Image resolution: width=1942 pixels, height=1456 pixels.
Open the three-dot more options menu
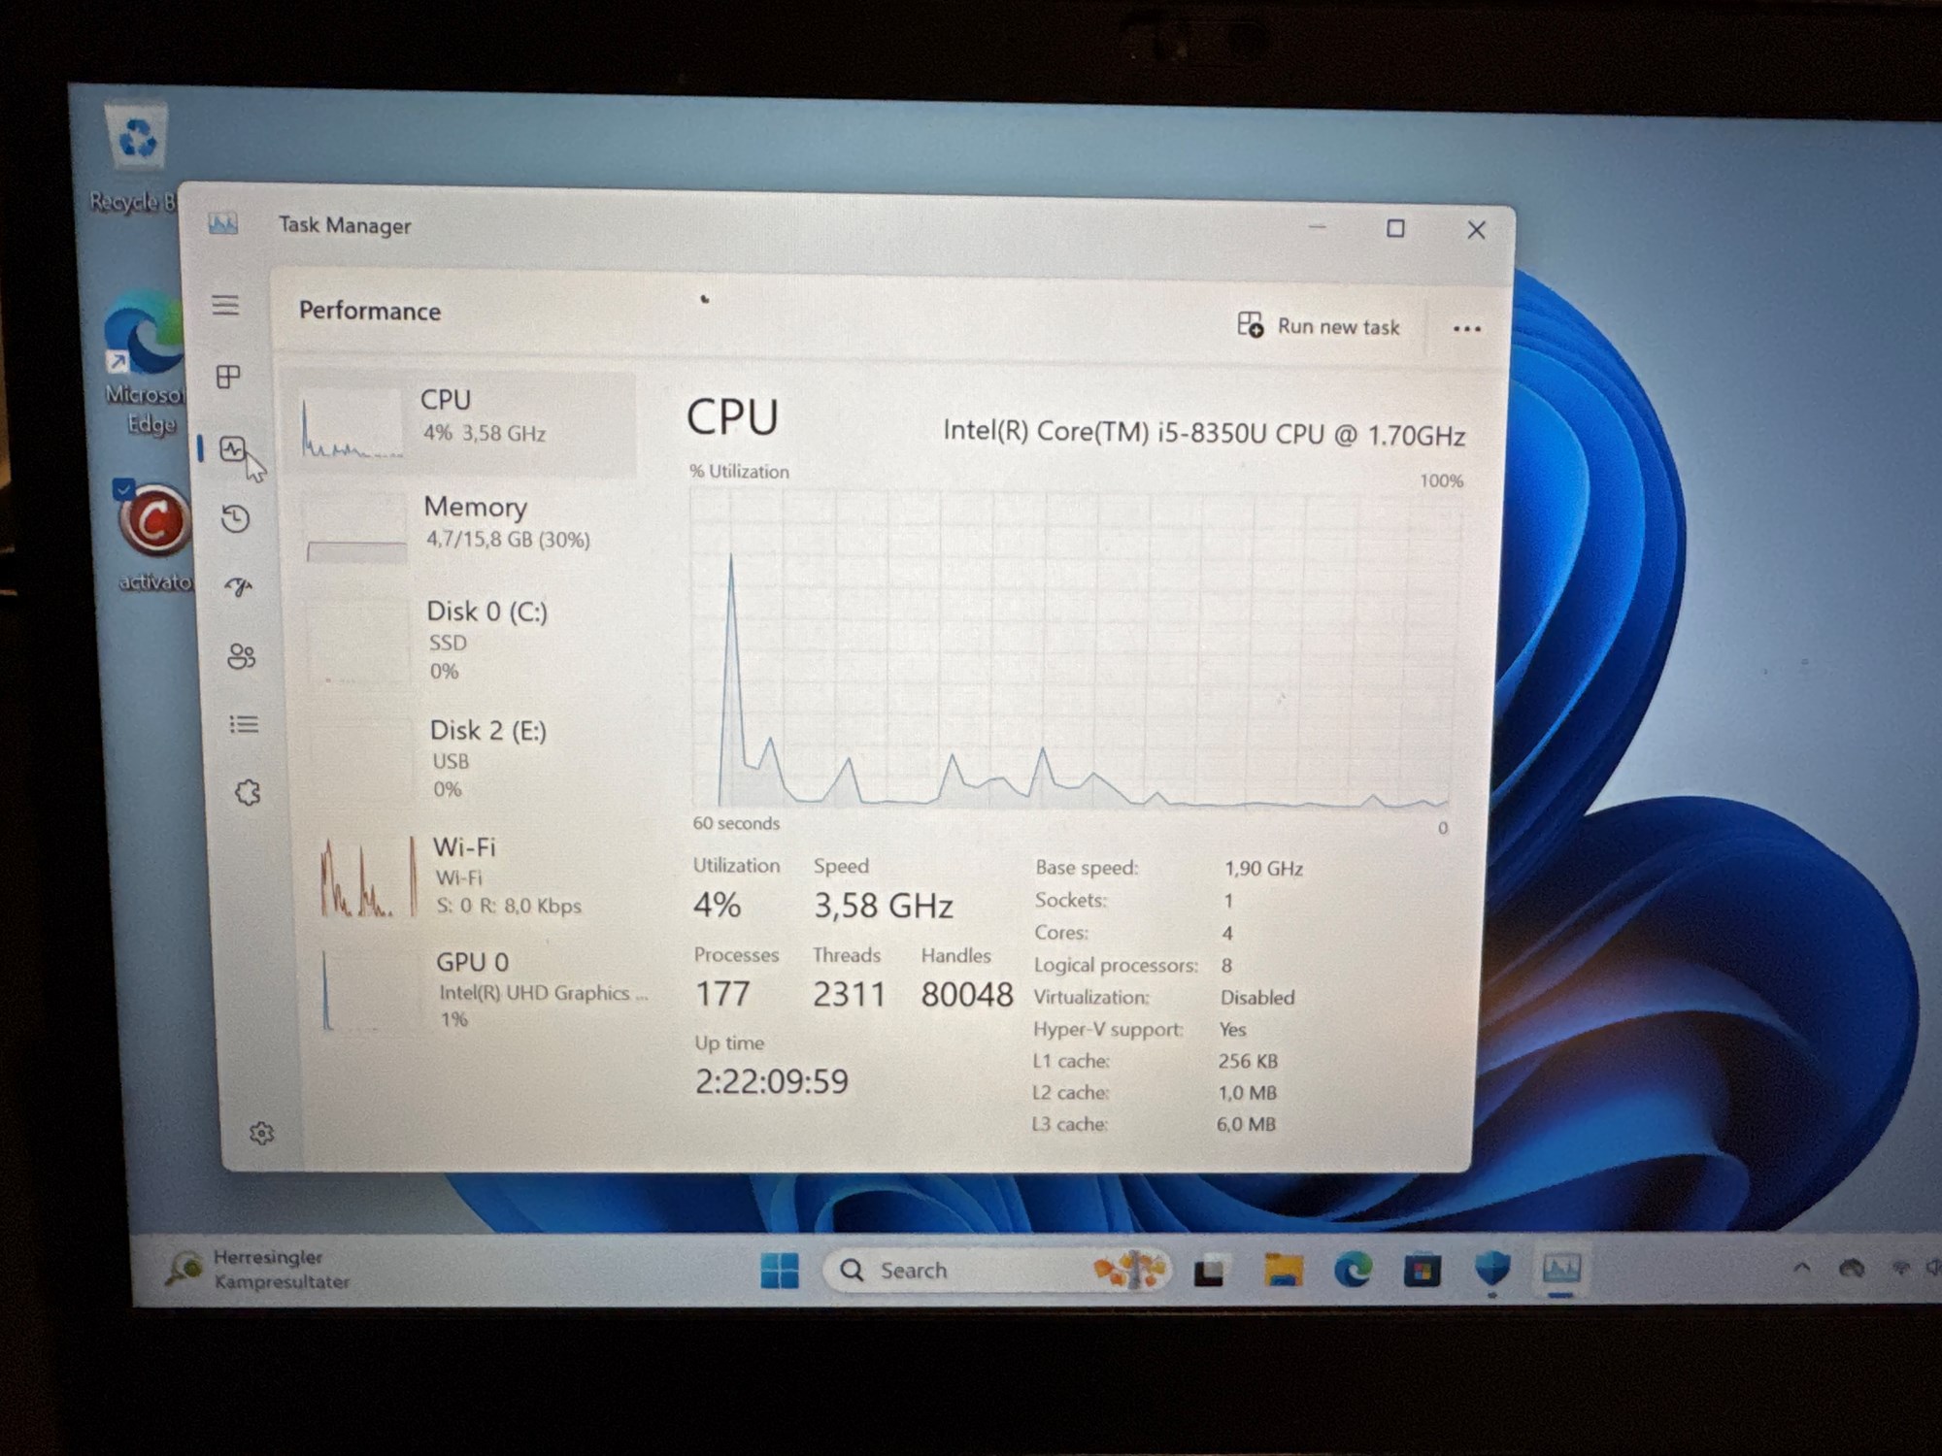click(x=1466, y=329)
